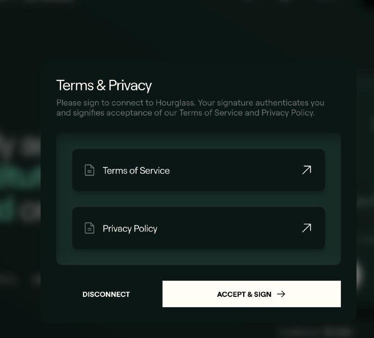The image size is (374, 338).
Task: Click blank space inside the Privacy Policy card
Action: point(234,228)
